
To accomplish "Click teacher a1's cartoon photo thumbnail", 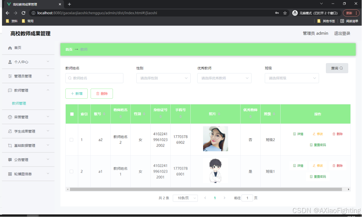I will (x=215, y=170).
